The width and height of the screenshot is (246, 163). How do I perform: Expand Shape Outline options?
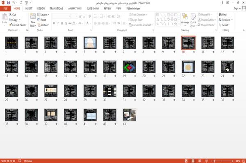coord(207,20)
